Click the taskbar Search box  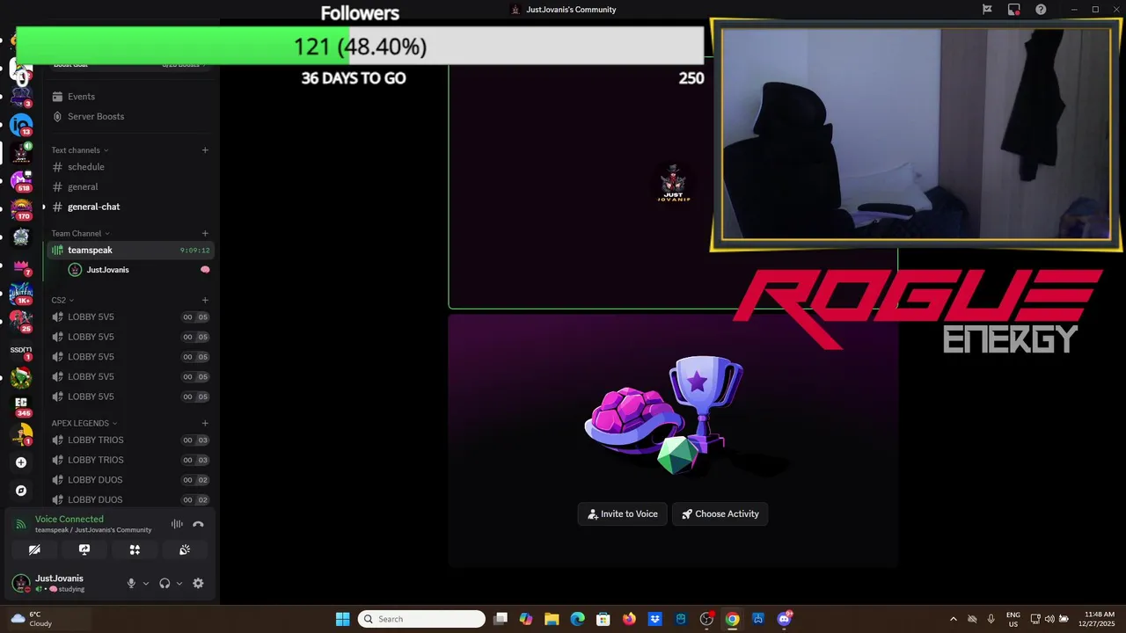click(x=422, y=619)
